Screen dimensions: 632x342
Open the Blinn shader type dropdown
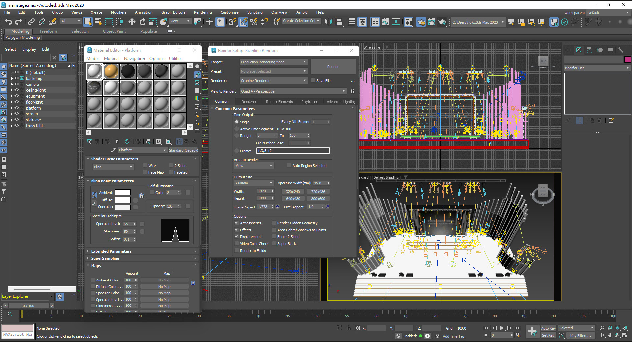(113, 167)
